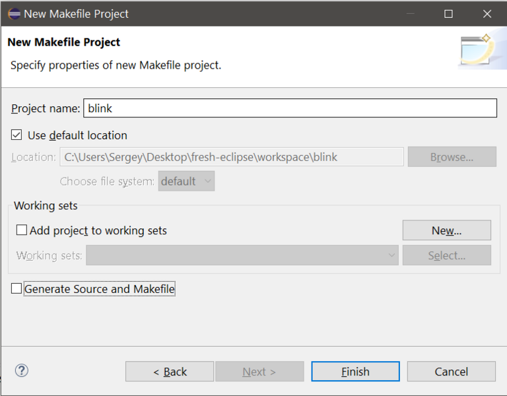Cancel the New Makefile Project dialog

[x=452, y=372]
